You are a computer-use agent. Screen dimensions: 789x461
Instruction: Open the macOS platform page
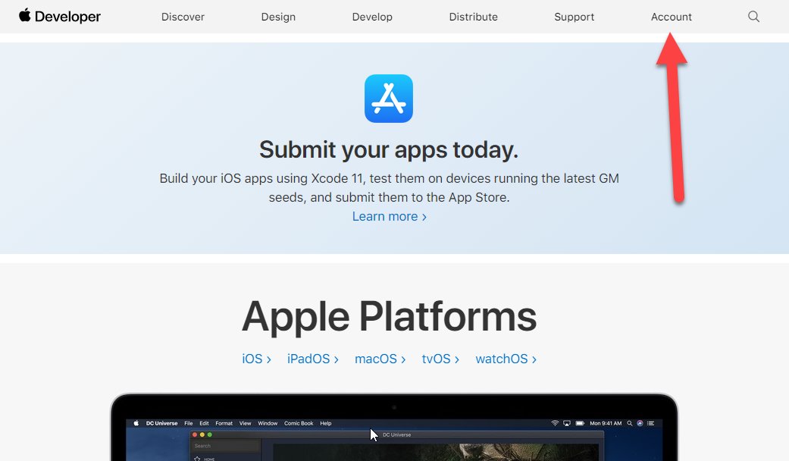(x=375, y=359)
